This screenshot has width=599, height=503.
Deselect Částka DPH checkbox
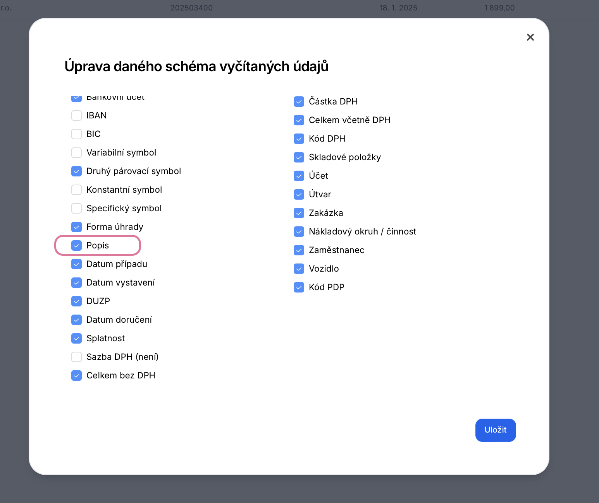pyautogui.click(x=299, y=102)
